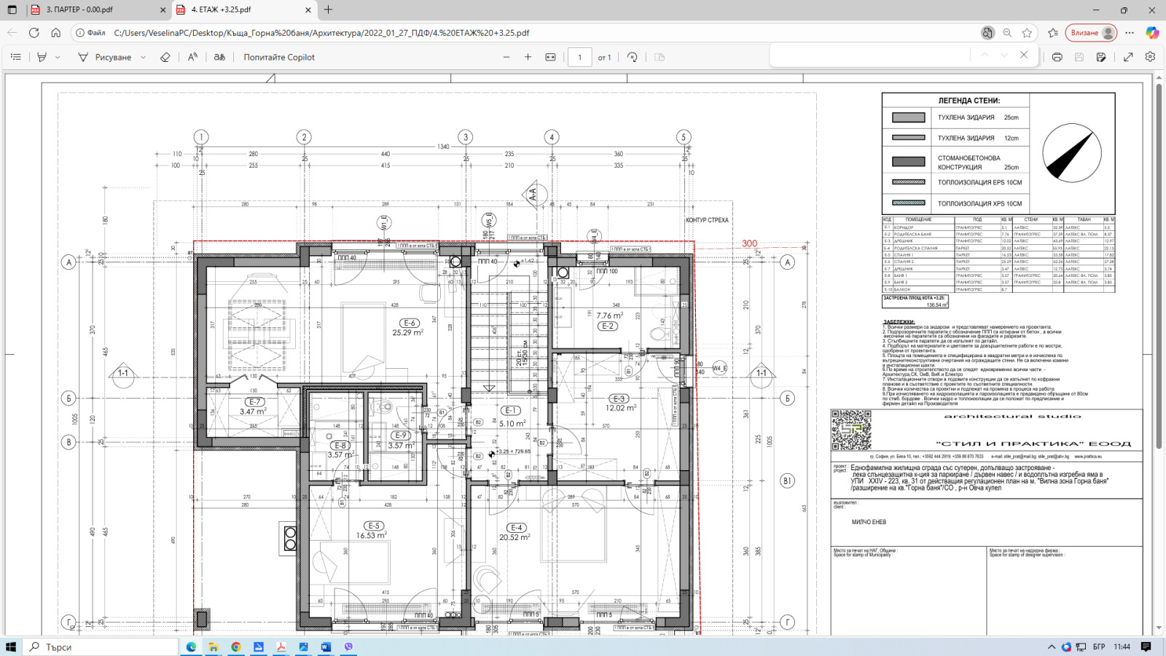Click the Попитайте Copilot button

[x=279, y=57]
